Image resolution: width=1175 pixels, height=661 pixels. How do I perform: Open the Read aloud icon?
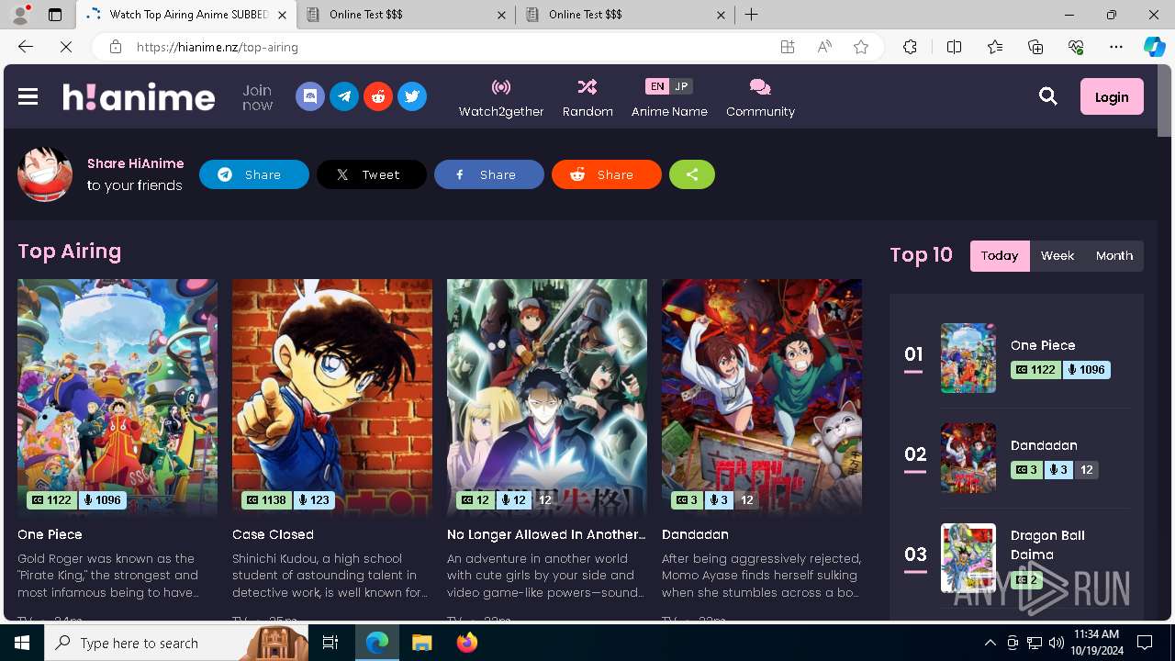[824, 47]
